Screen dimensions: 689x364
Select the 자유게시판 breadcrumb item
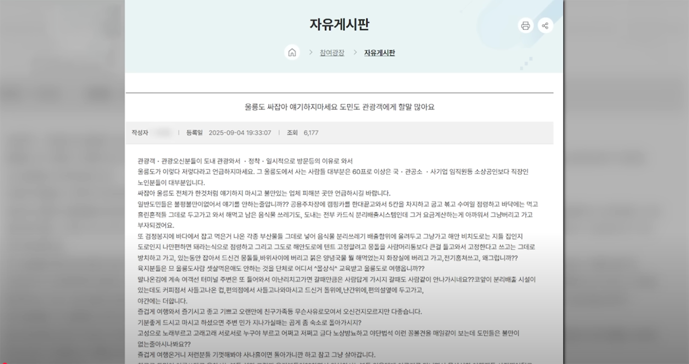click(x=379, y=52)
